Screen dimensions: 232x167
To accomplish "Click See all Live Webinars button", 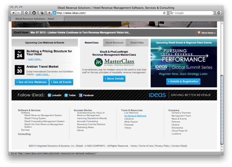I will 32,82.
